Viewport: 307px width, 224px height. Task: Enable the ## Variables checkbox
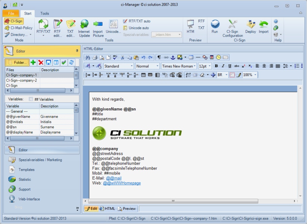(31, 99)
